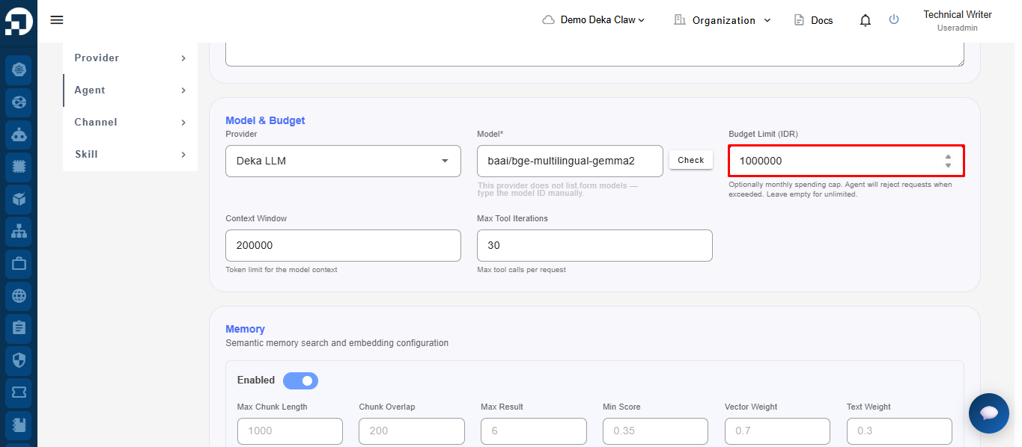The height and width of the screenshot is (447, 1022).
Task: Open the Kubernetes wheel sidebar icon
Action: [19, 70]
